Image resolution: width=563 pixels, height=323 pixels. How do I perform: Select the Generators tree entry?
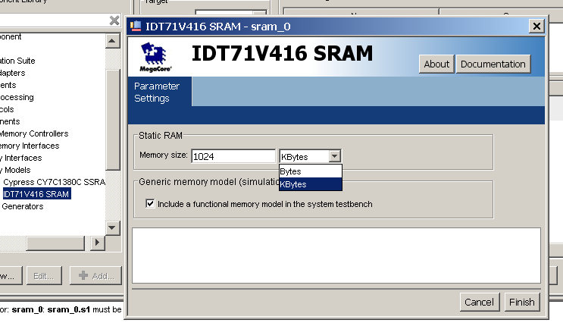point(22,206)
